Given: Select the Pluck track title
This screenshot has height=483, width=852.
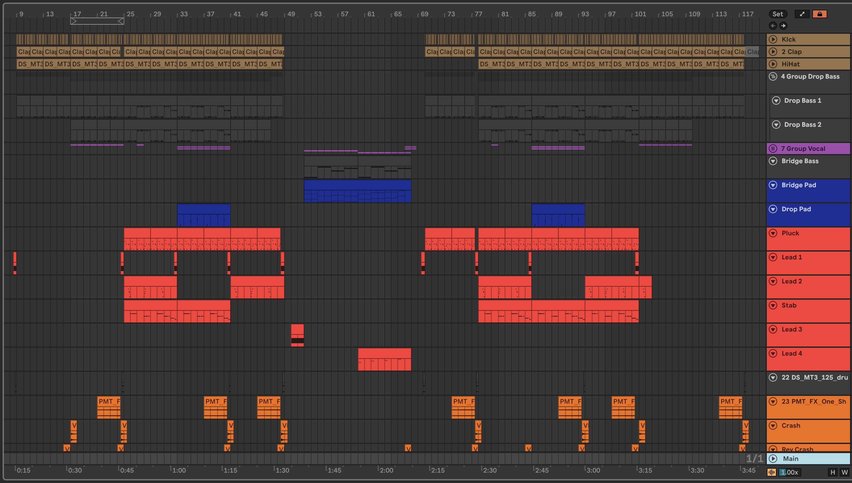Looking at the screenshot, I should 790,233.
